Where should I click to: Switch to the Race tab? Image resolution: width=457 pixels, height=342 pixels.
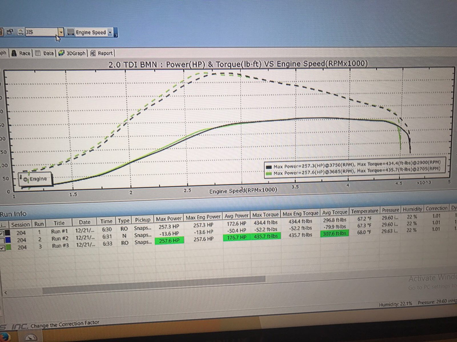pyautogui.click(x=21, y=53)
